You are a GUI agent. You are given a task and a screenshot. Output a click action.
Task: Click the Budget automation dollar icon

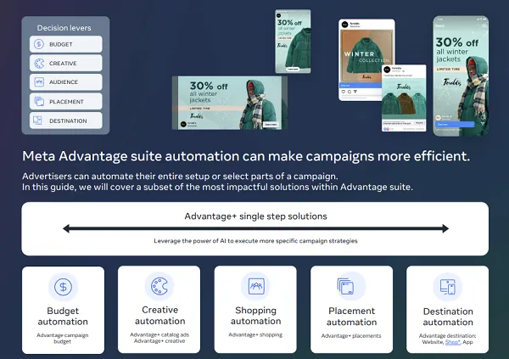click(x=63, y=287)
